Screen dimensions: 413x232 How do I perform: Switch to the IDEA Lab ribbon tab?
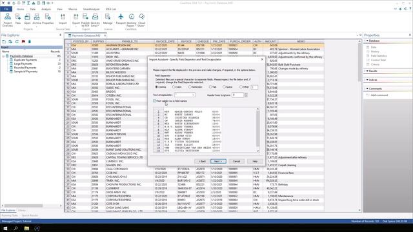point(110,9)
